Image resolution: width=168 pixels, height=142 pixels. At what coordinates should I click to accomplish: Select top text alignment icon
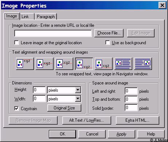click(25, 64)
